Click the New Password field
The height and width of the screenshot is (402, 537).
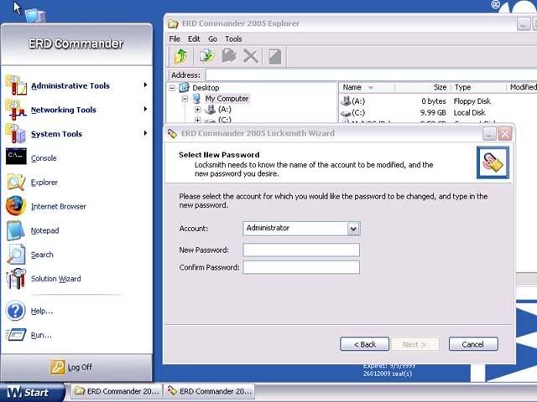point(301,250)
